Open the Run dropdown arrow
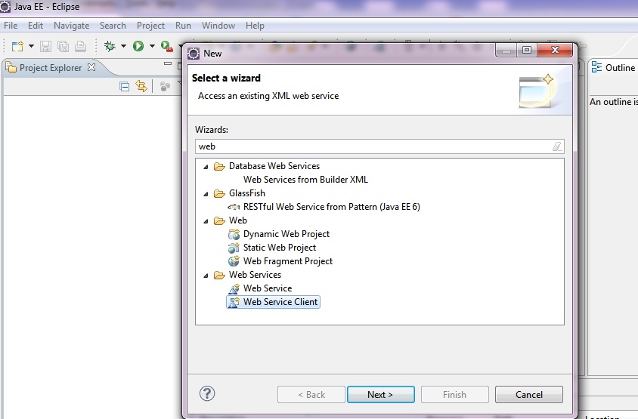The image size is (638, 419). pos(152,46)
